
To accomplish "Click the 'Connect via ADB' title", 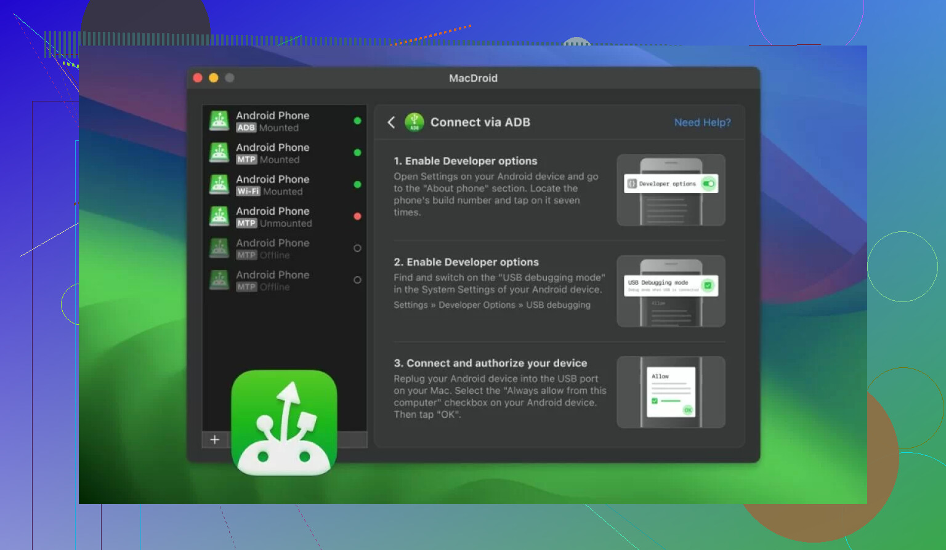I will (x=480, y=122).
